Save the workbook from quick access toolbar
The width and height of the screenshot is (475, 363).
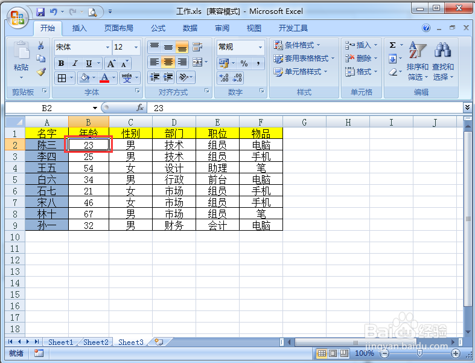(40, 12)
